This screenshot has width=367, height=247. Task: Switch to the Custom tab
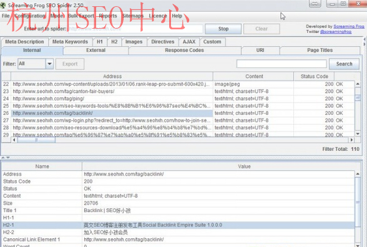pyautogui.click(x=212, y=42)
